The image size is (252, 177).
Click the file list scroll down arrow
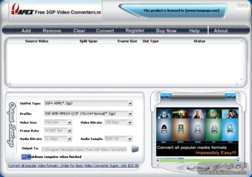241,79
